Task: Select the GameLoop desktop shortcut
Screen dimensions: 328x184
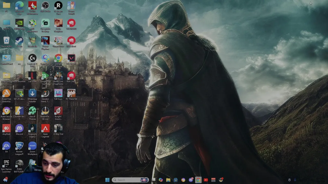Action: tap(45, 60)
